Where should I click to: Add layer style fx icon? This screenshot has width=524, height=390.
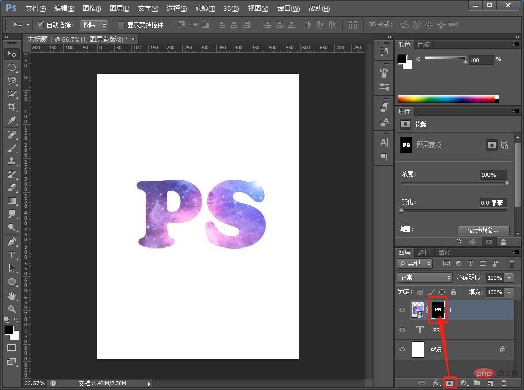436,383
